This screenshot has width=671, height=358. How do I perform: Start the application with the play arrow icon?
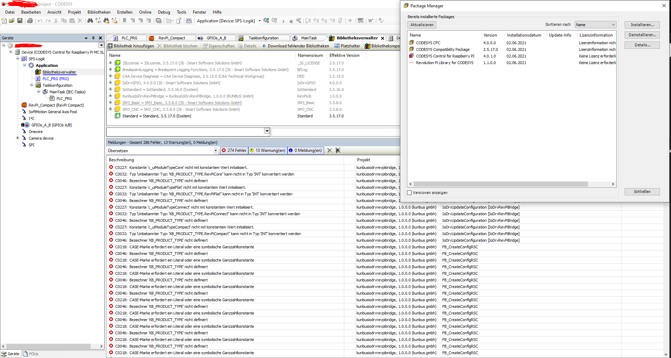click(x=284, y=21)
